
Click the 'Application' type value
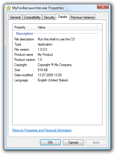click(x=45, y=44)
